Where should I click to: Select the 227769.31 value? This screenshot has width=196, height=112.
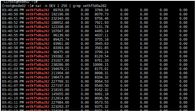click(60, 81)
